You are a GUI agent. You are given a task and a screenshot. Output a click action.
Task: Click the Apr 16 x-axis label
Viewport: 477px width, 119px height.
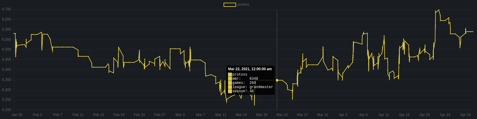click(x=404, y=115)
